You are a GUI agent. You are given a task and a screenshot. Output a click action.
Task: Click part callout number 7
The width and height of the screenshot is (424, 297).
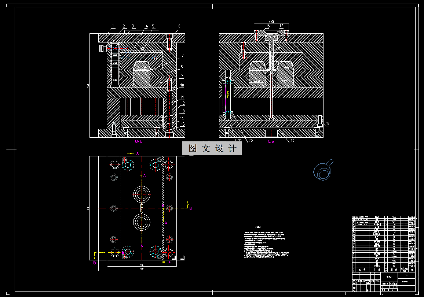pos(183,56)
